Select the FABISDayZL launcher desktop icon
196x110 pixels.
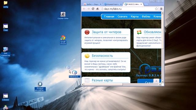(74, 74)
